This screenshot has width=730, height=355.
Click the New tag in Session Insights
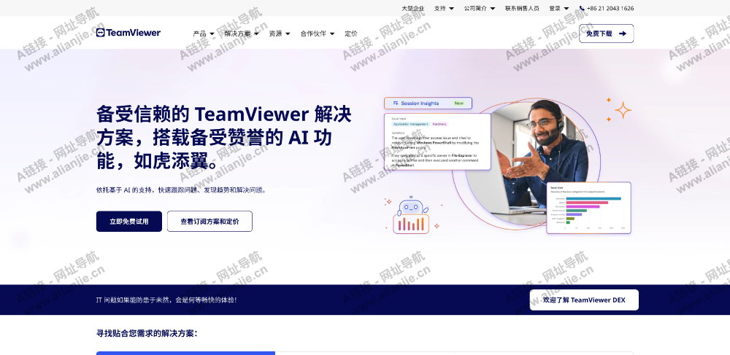tap(459, 104)
